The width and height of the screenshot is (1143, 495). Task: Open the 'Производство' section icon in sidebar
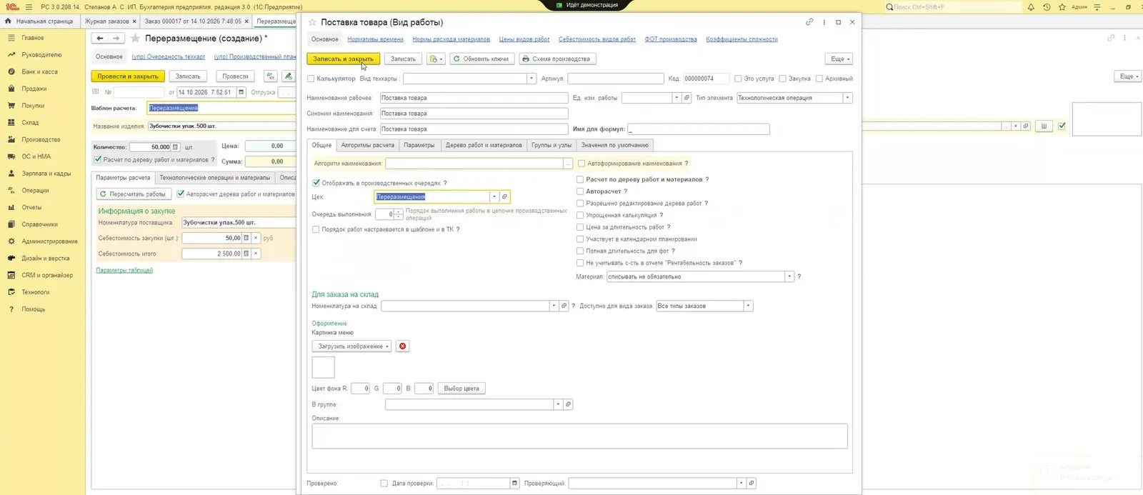(11, 140)
